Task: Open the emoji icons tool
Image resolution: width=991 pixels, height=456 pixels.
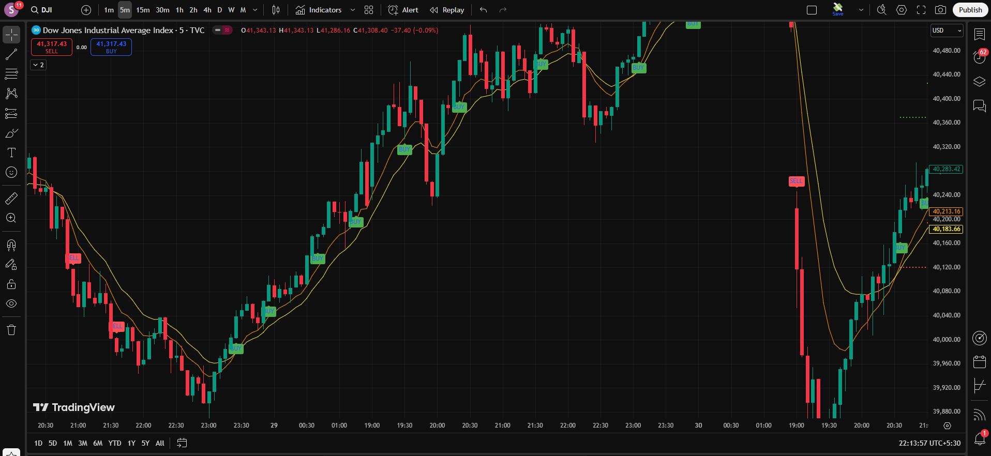Action: point(11,172)
